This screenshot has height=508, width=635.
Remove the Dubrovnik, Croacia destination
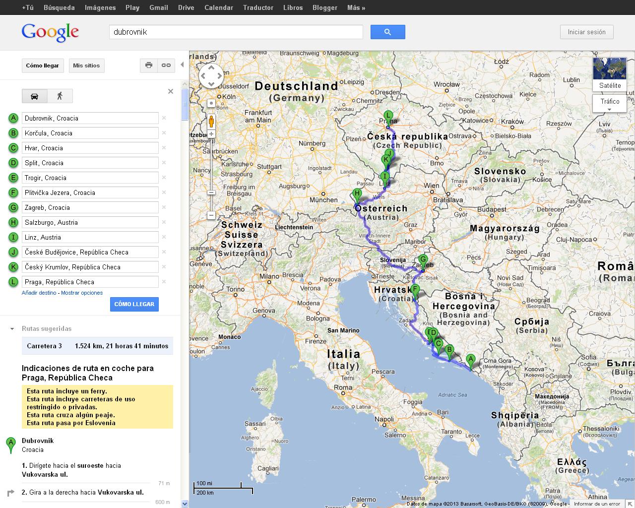coord(164,118)
